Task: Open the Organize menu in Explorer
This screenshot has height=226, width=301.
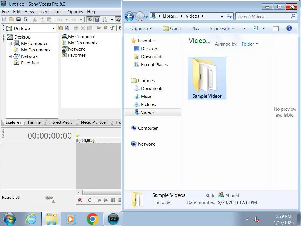Action: pyautogui.click(x=141, y=29)
